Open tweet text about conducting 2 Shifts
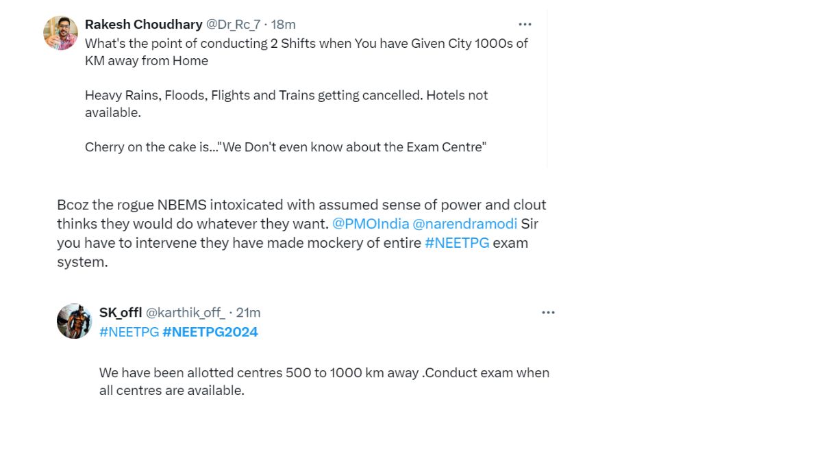The width and height of the screenshot is (822, 462). (306, 51)
